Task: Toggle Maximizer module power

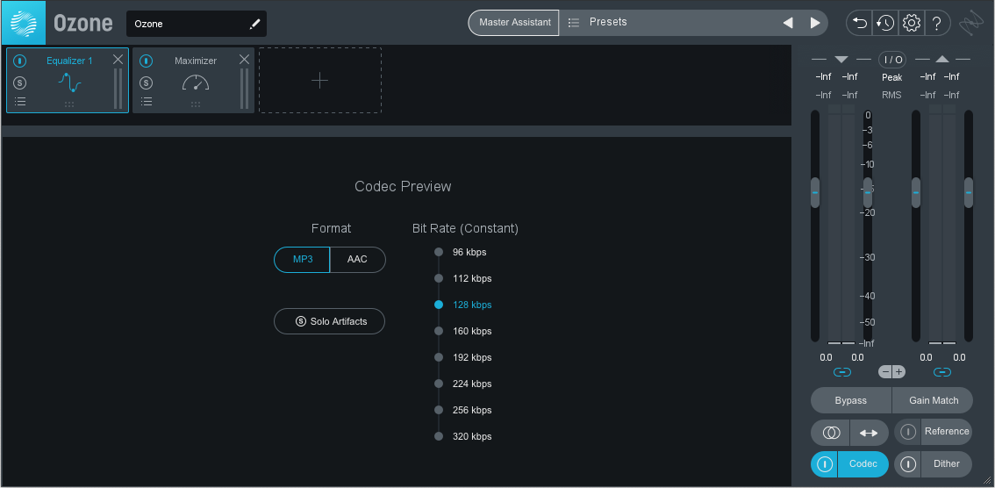Action: (147, 61)
